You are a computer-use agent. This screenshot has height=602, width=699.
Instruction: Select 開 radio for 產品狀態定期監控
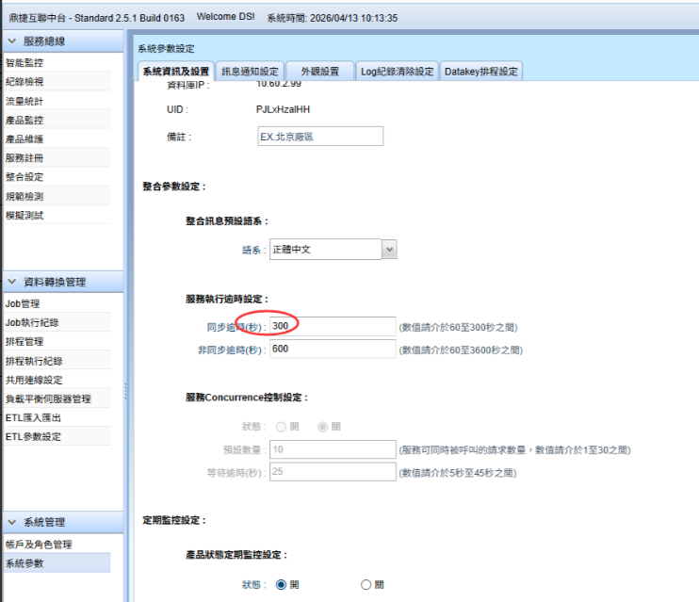(x=280, y=585)
